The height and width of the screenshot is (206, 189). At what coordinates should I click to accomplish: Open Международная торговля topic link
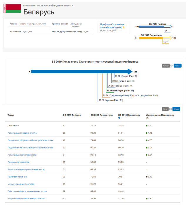[x=21, y=184]
